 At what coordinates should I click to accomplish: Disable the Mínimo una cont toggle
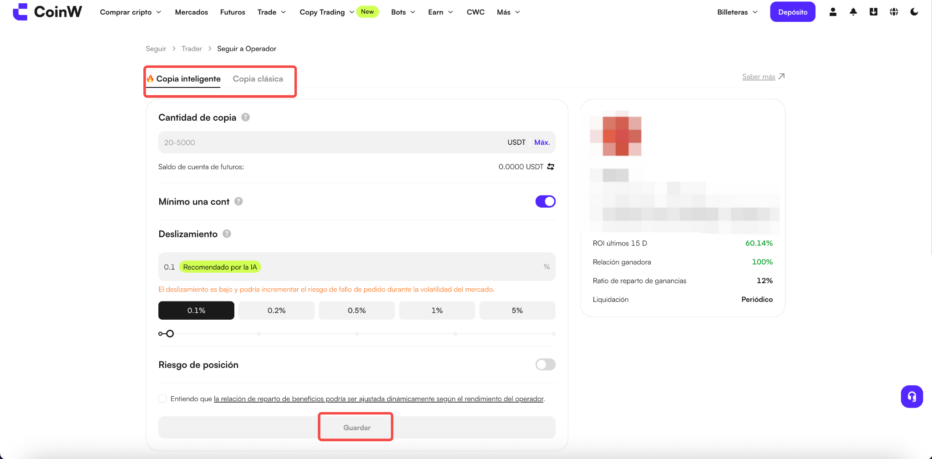coord(545,201)
